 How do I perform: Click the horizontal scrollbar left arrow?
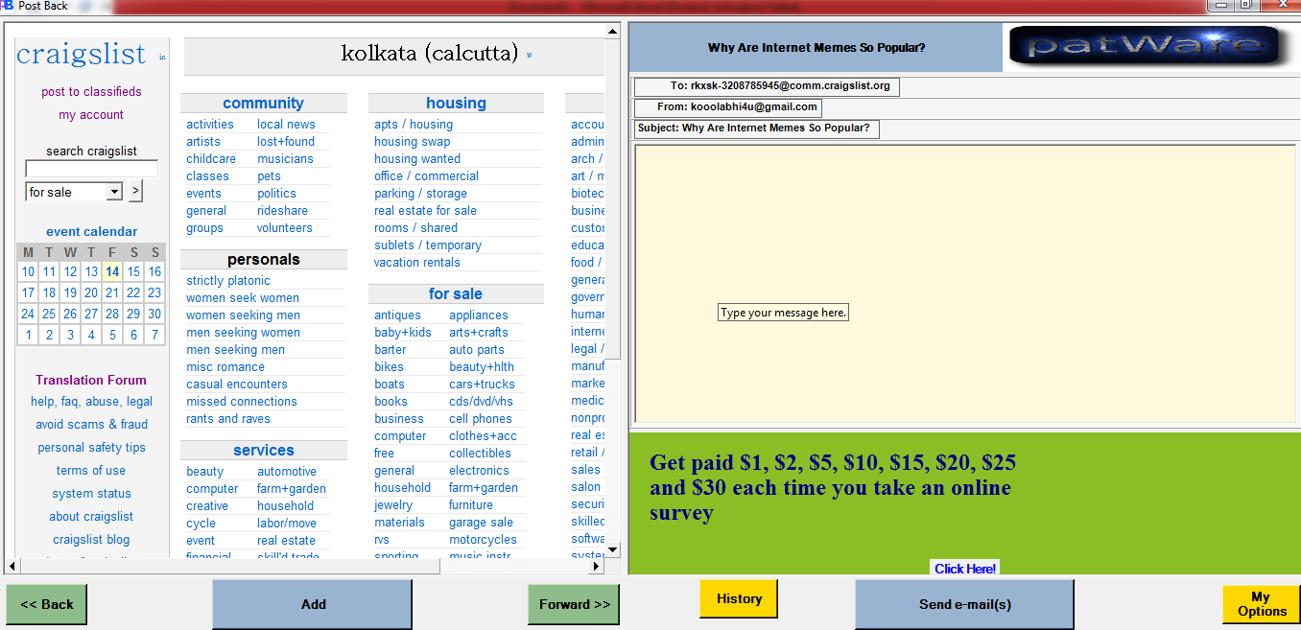click(x=13, y=566)
